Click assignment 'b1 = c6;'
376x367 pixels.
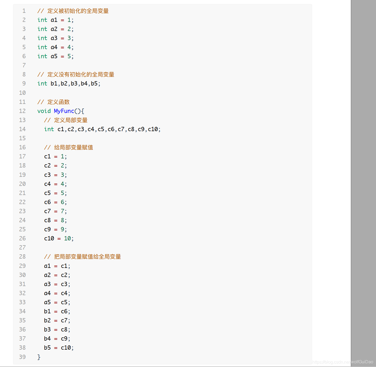point(57,311)
